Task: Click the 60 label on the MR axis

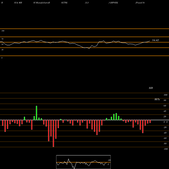Action: coord(165,106)
